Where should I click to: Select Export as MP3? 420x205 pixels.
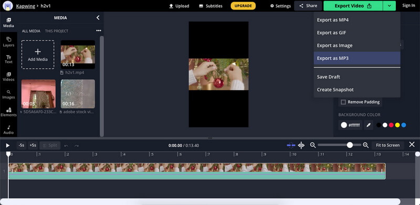click(x=357, y=58)
